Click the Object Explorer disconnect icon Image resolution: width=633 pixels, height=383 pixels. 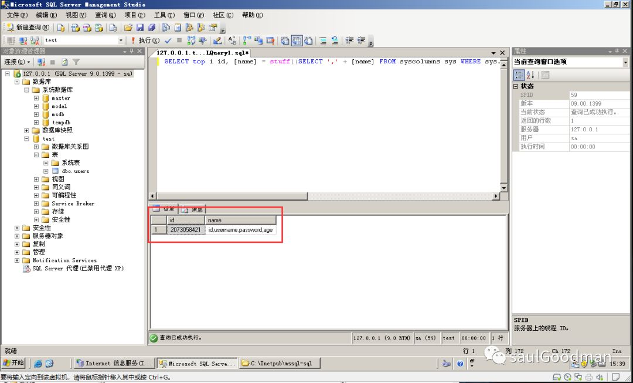(x=41, y=62)
